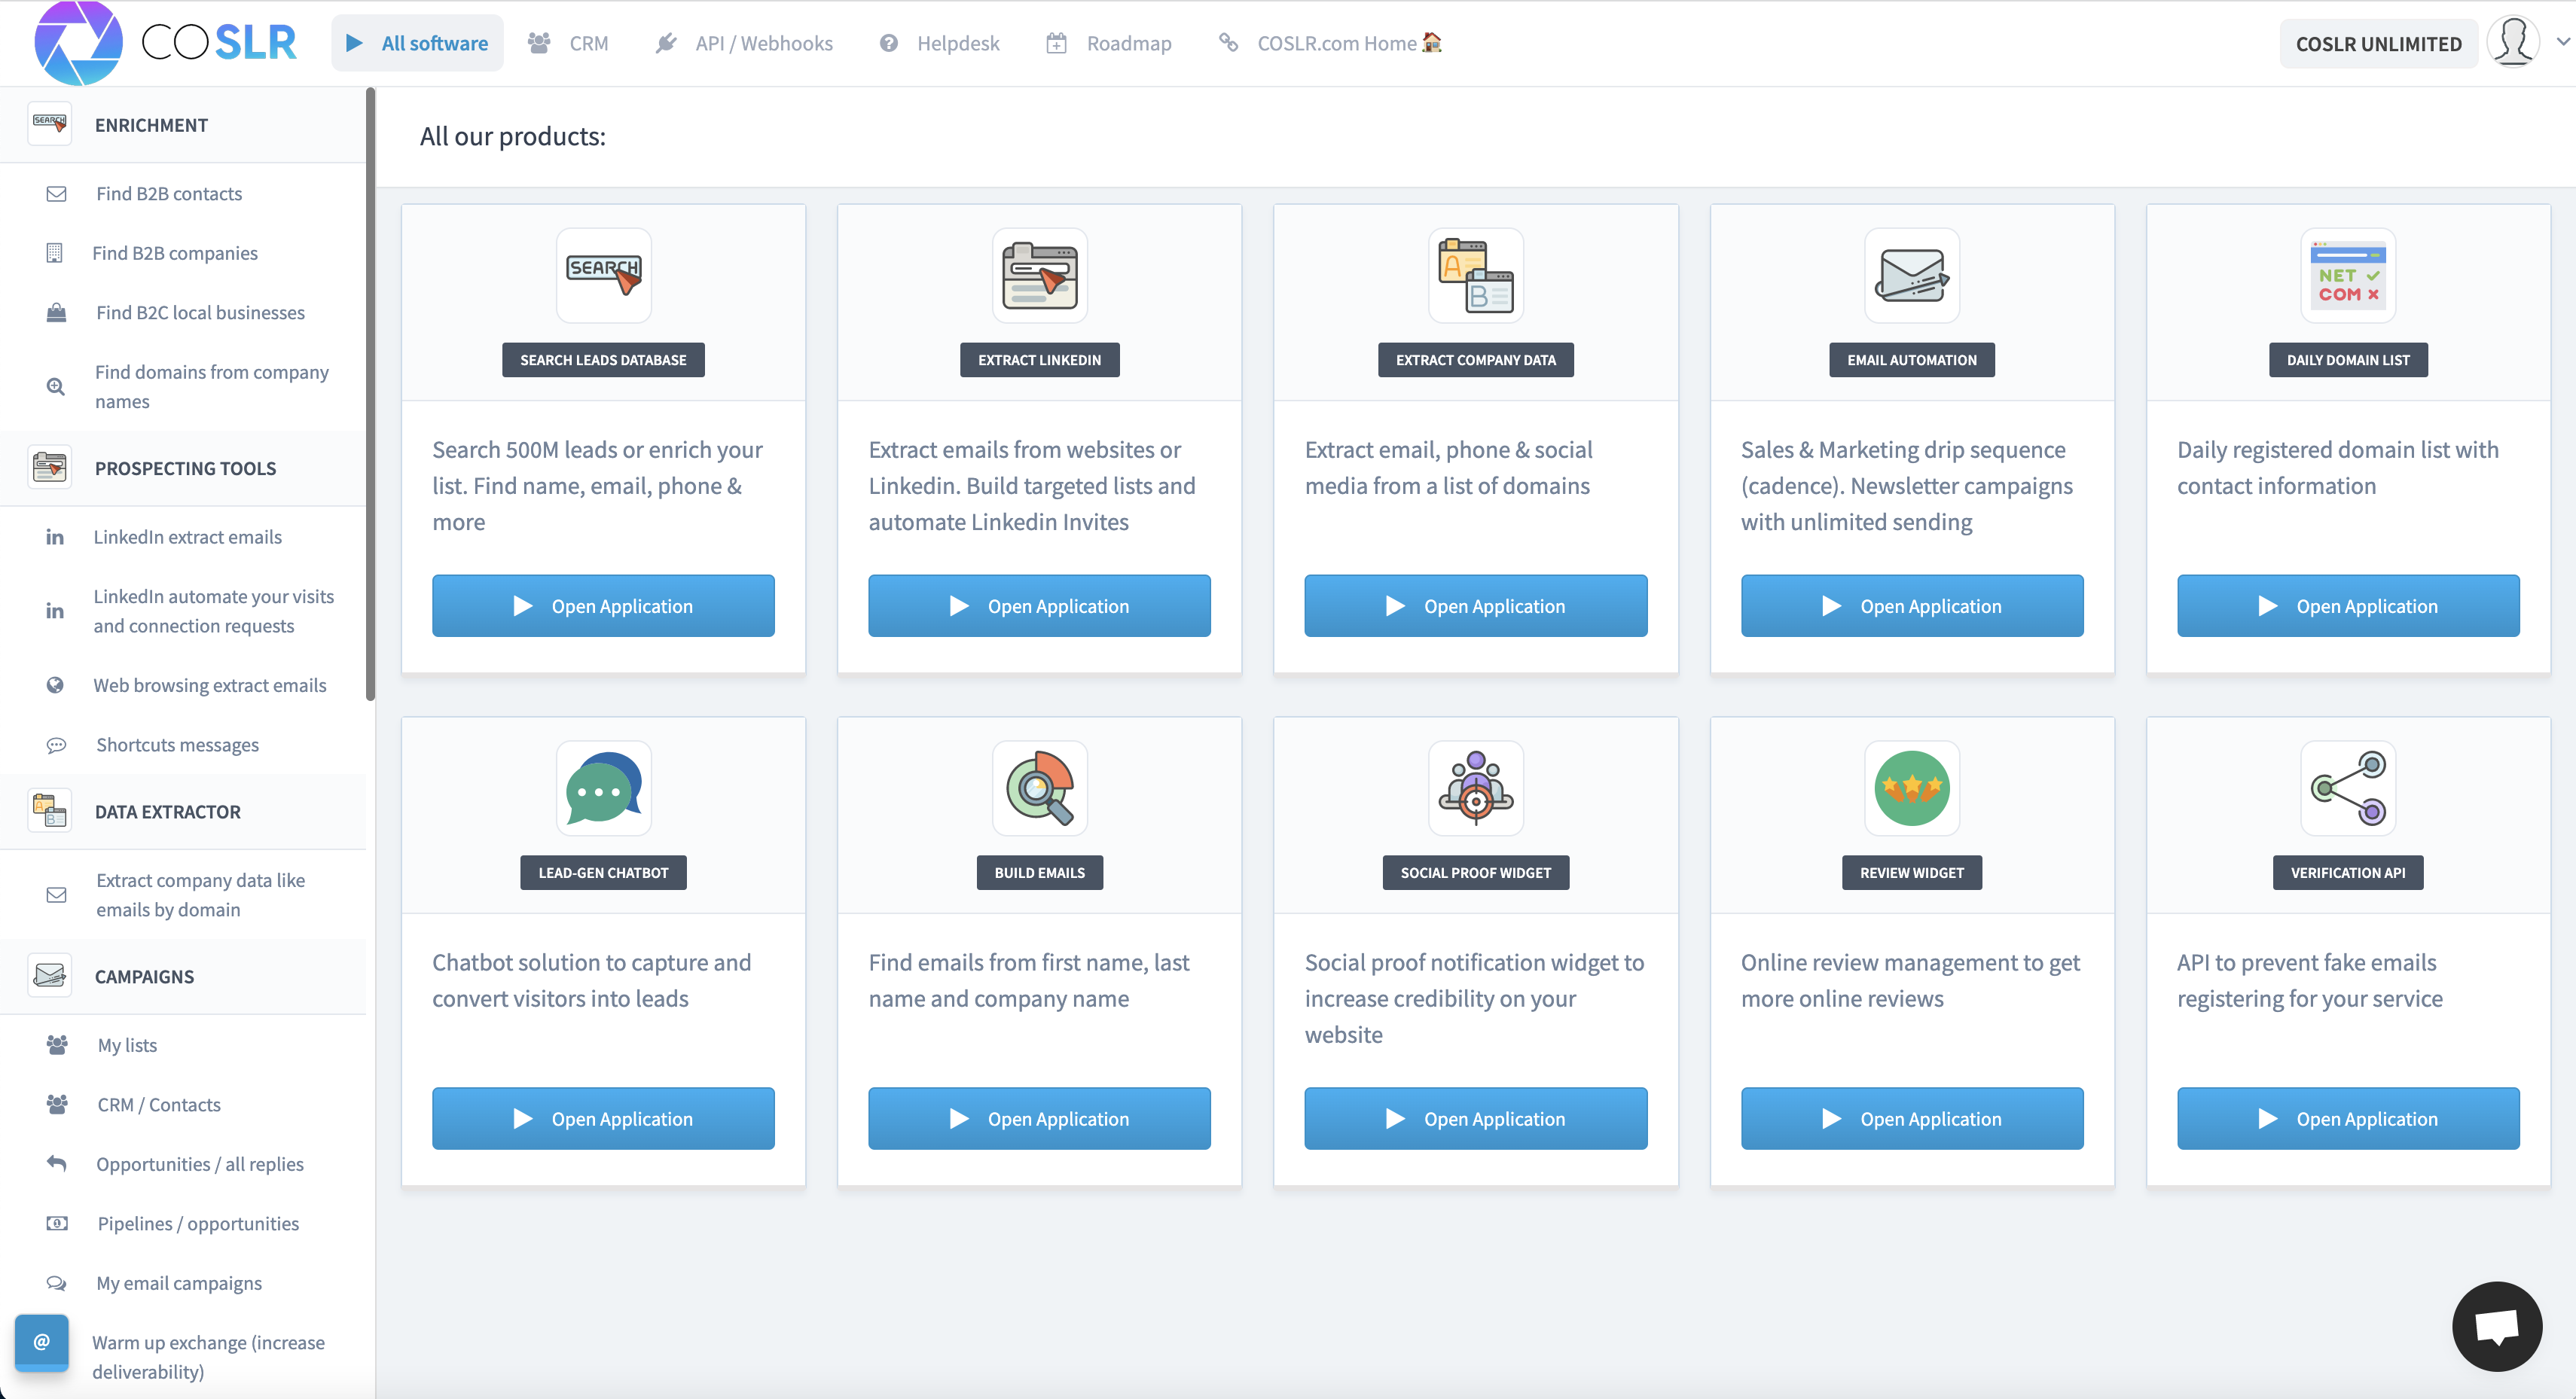Click the CAMPAIGNS section header text
The image size is (2576, 1399).
[144, 976]
